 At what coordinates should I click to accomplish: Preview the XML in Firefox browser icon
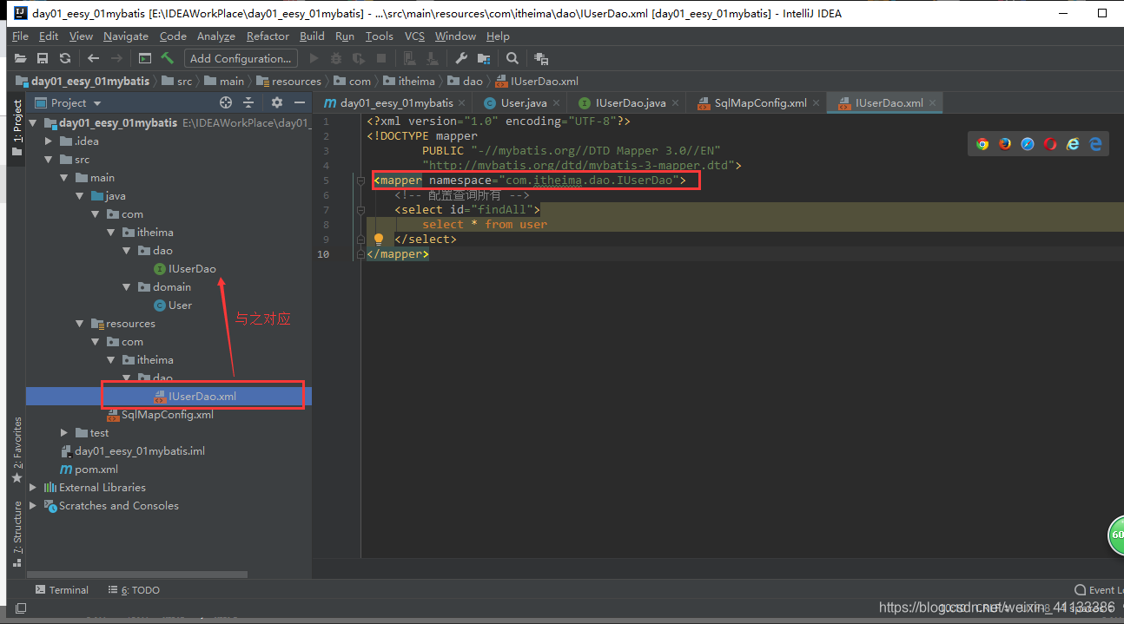(1005, 144)
